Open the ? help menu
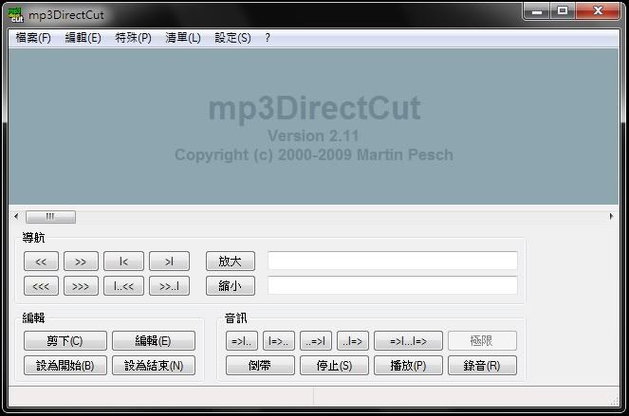The height and width of the screenshot is (416, 629). tap(268, 38)
